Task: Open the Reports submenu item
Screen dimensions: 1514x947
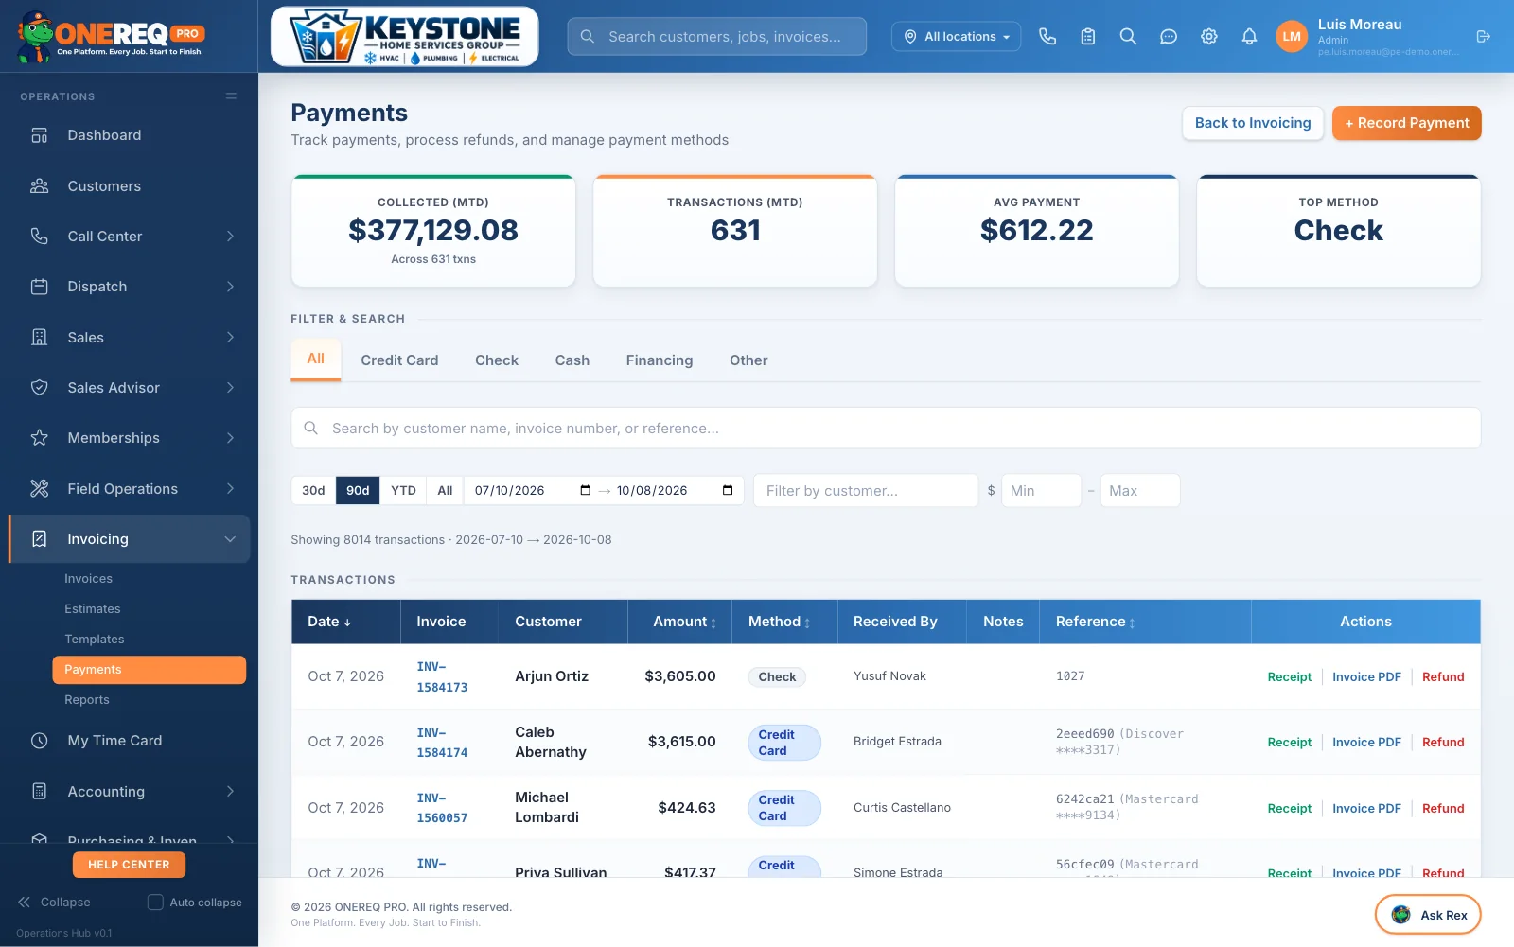Action: click(87, 700)
